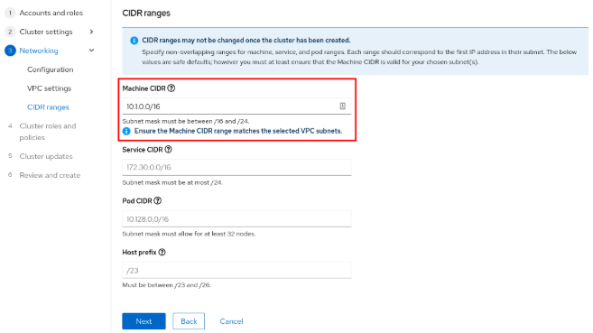The height and width of the screenshot is (333, 593).
Task: Click 'Ensure the Machine CIDR range matches' text
Action: click(238, 131)
